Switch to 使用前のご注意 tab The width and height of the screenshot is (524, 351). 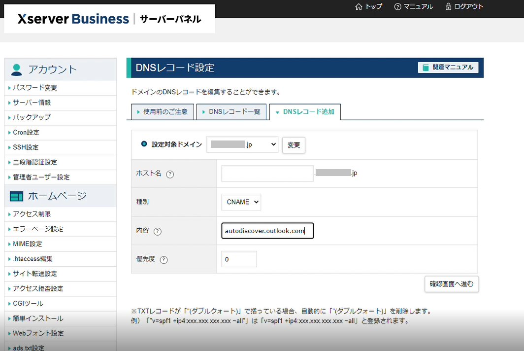[163, 112]
